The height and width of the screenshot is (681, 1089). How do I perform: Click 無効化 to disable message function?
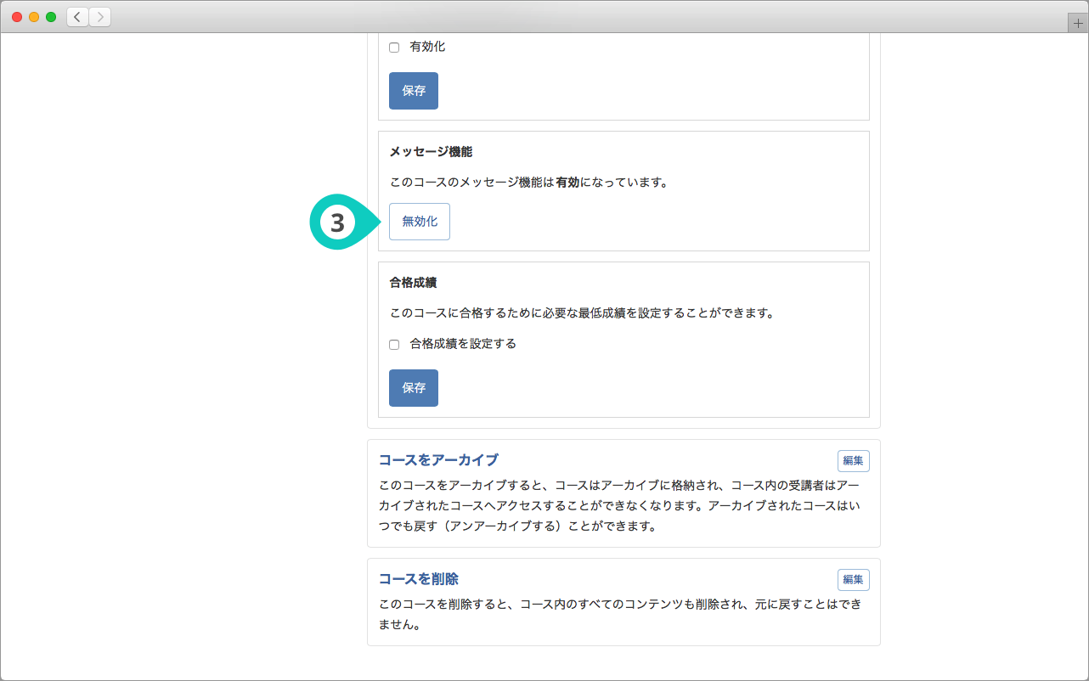[x=420, y=222]
